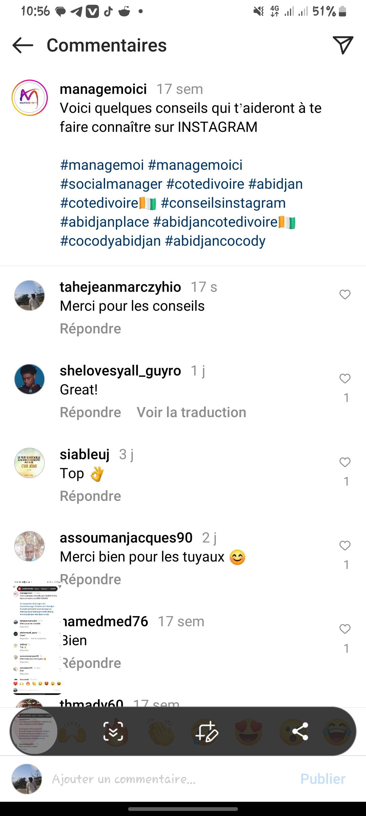Like siableuj's 'Top' comment heart
Screen dimensions: 366x816
[345, 462]
